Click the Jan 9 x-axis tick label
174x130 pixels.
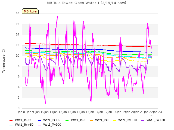coord(30,112)
